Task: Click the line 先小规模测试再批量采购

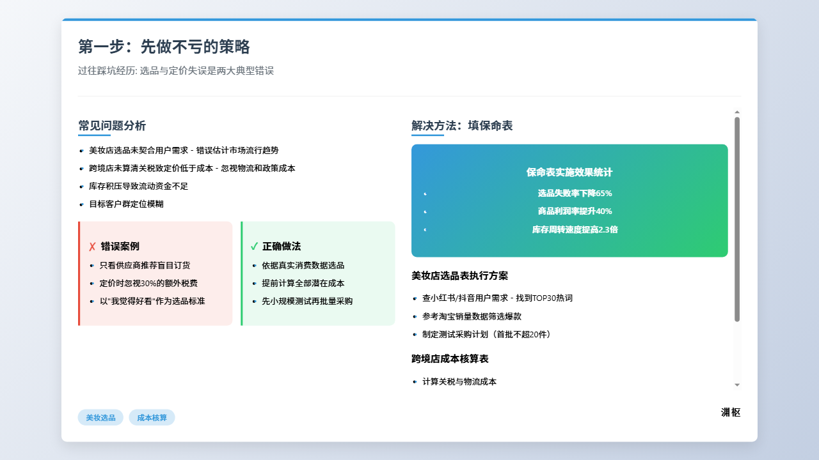Action: 307,302
